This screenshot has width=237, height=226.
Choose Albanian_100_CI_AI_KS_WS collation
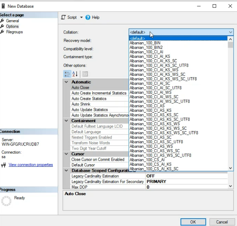pos(178,70)
